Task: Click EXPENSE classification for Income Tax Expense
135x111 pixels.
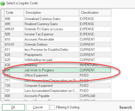Action: click(95, 34)
